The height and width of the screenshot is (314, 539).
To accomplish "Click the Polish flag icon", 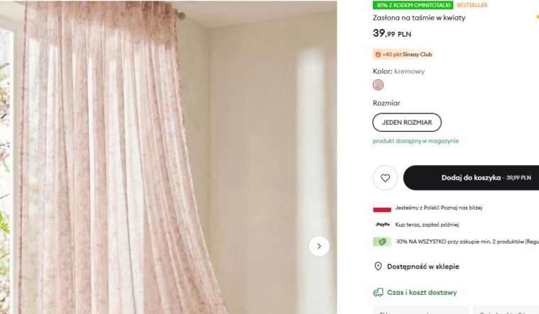I will click(x=382, y=208).
